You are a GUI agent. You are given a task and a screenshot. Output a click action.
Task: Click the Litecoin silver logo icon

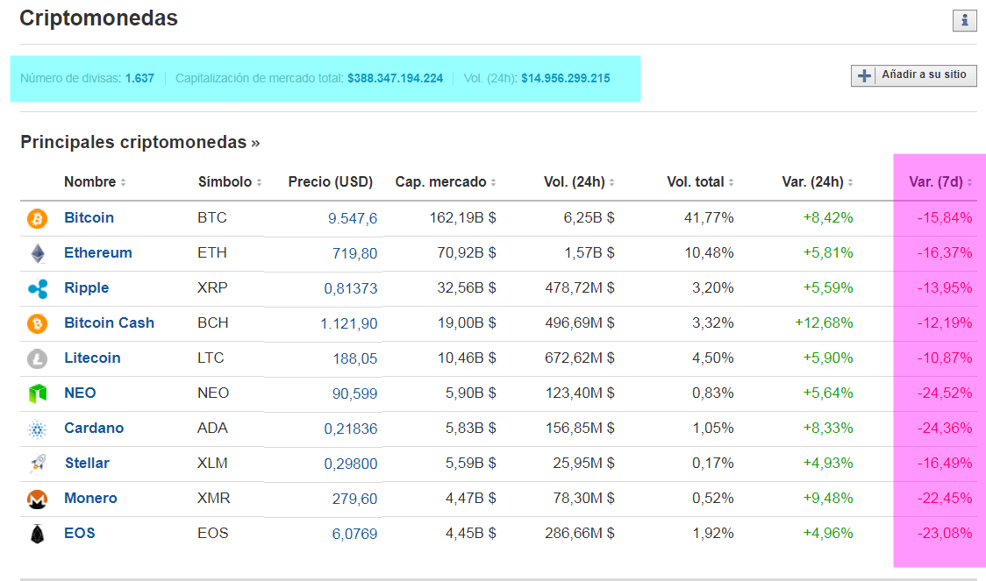(x=37, y=358)
